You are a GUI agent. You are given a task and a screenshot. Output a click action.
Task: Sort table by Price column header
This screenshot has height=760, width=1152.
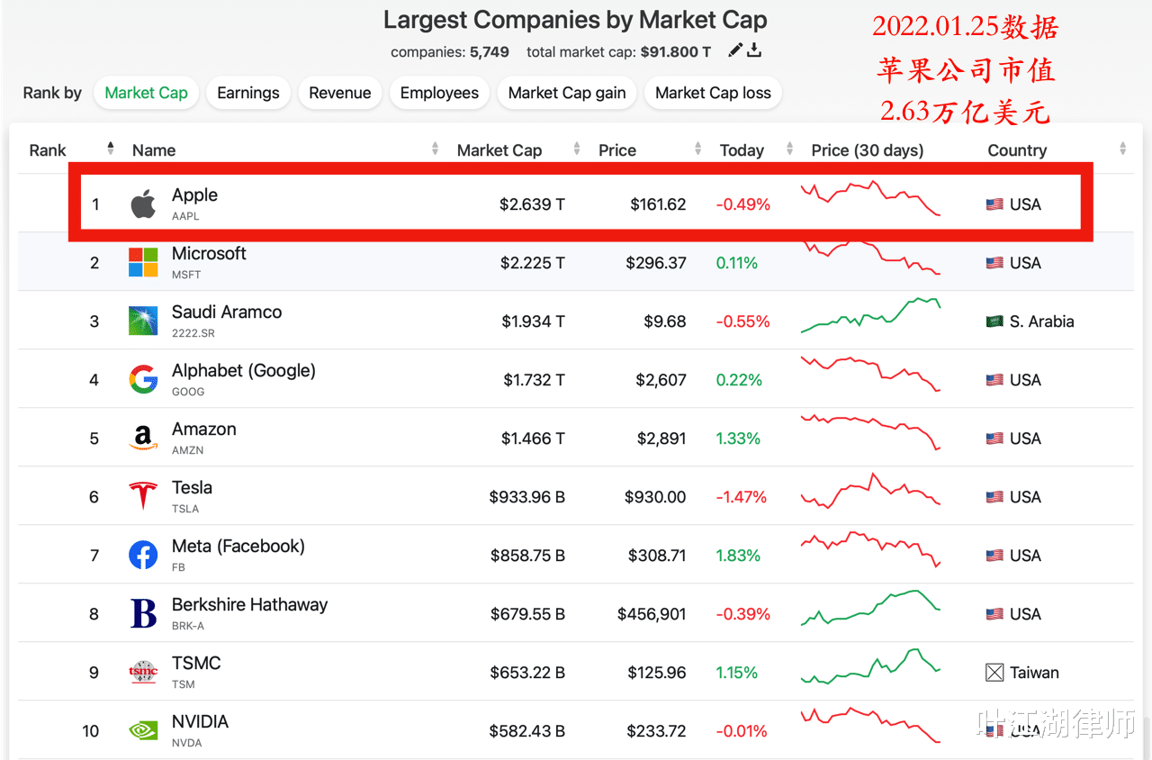click(x=617, y=150)
